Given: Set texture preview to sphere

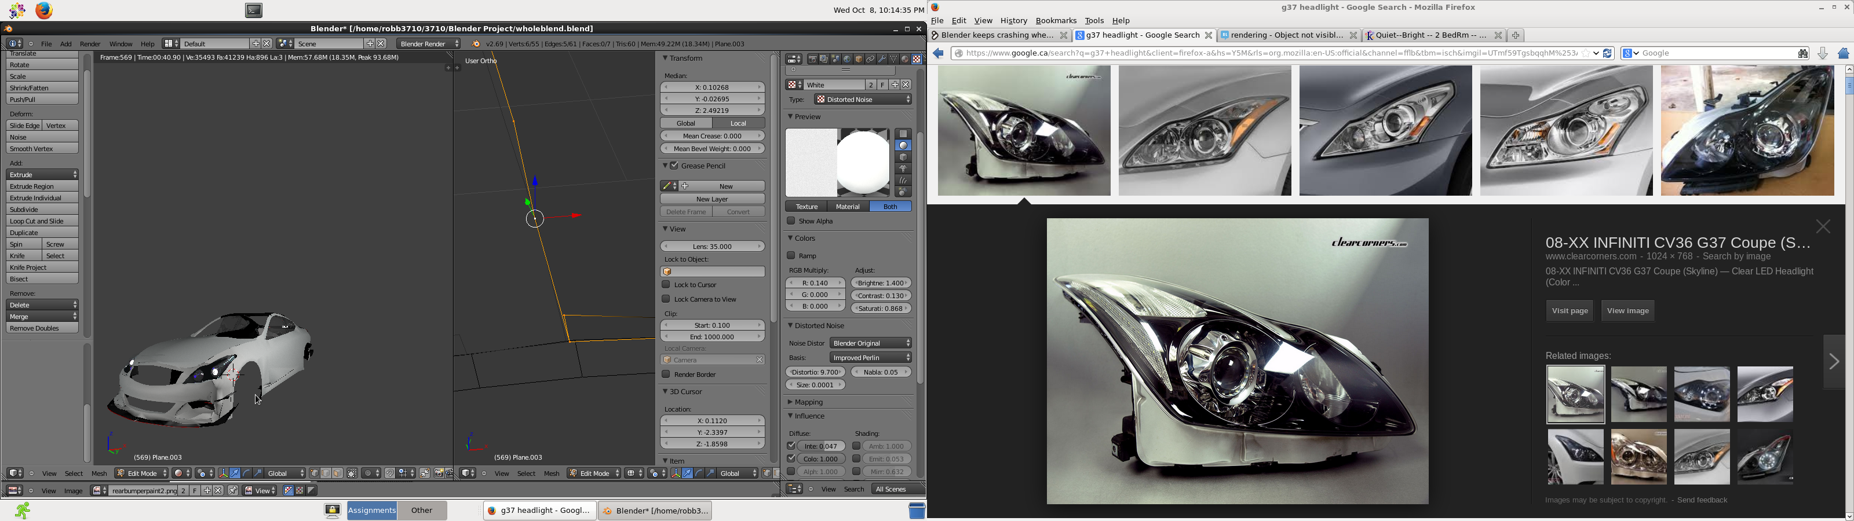Looking at the screenshot, I should pyautogui.click(x=903, y=145).
